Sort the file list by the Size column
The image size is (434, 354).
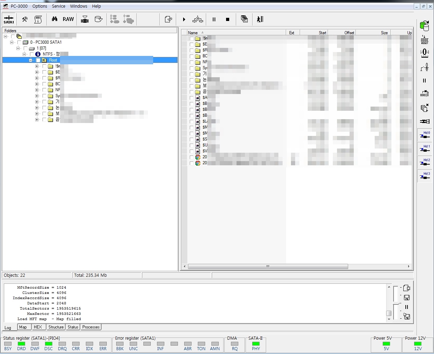coord(373,32)
